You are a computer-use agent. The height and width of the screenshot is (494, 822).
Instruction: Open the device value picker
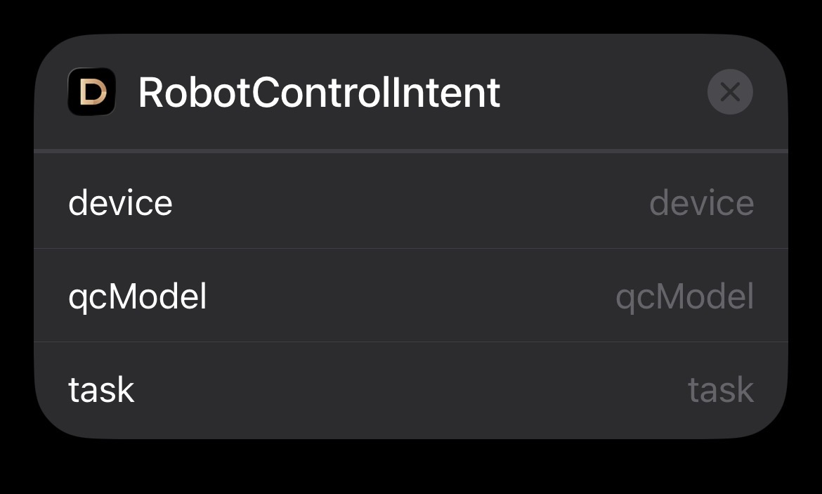pos(701,203)
